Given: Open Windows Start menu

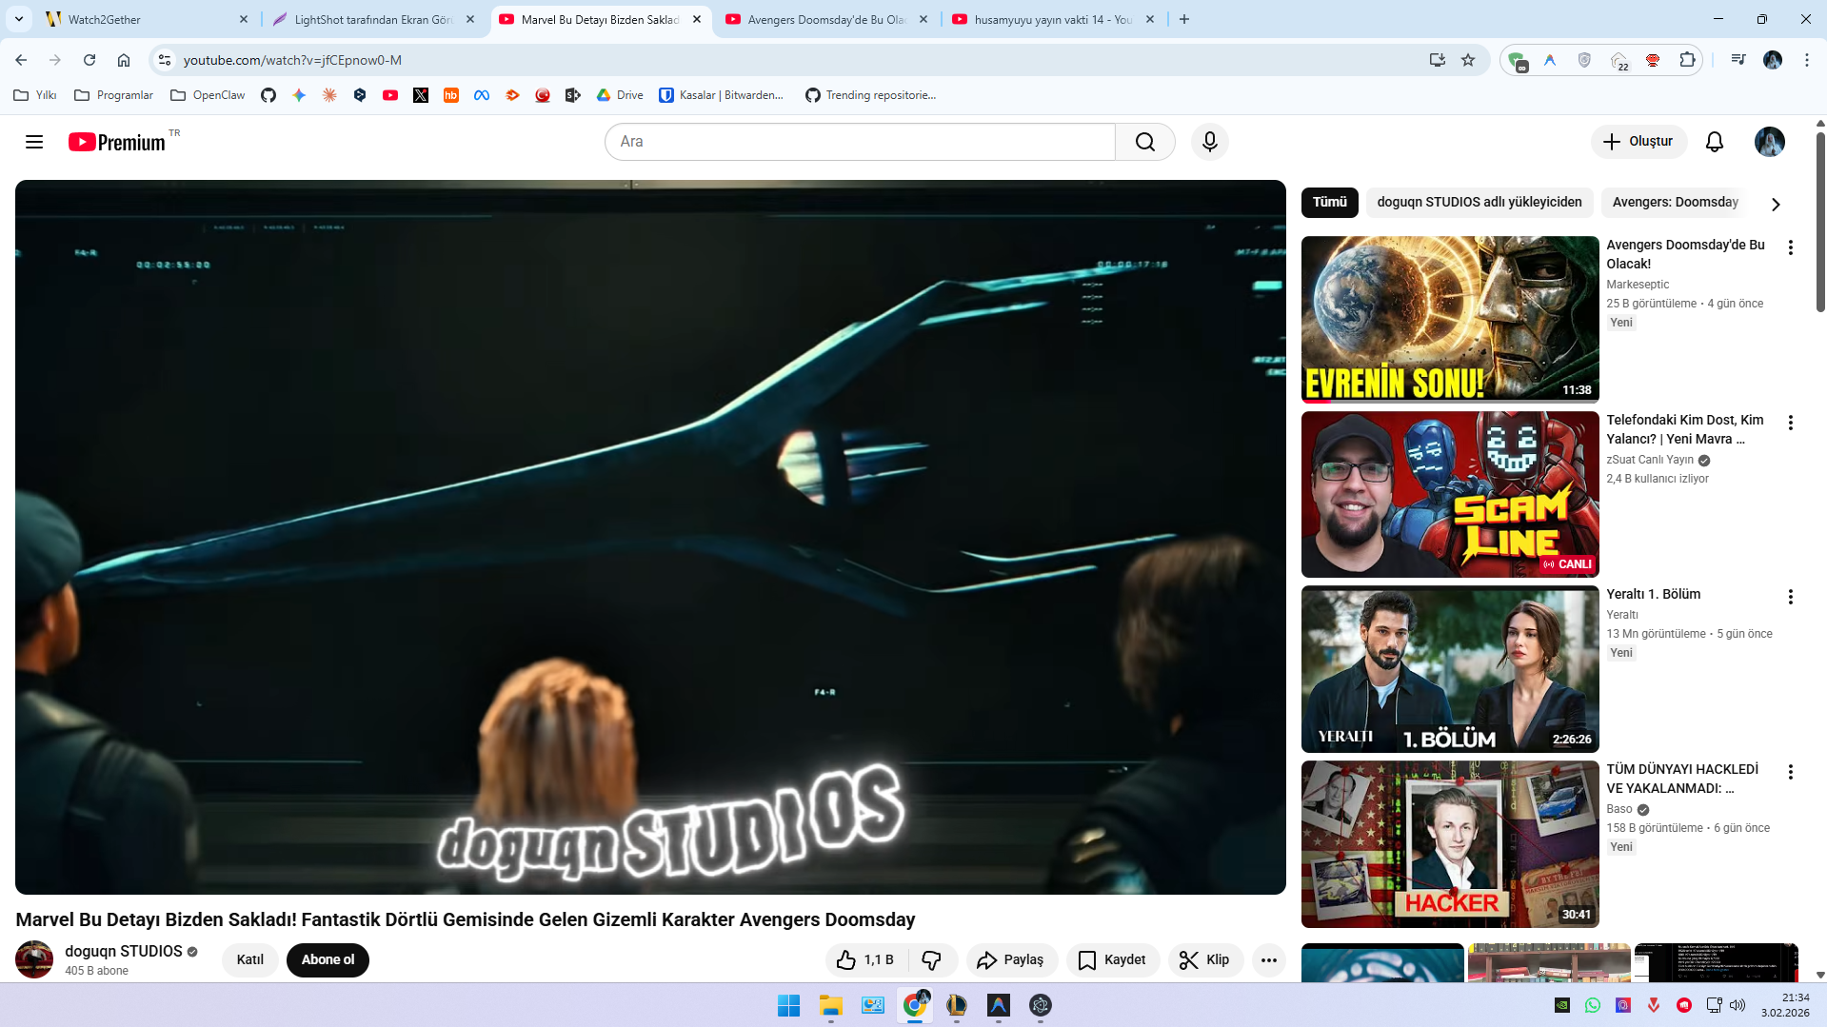Looking at the screenshot, I should [789, 1005].
